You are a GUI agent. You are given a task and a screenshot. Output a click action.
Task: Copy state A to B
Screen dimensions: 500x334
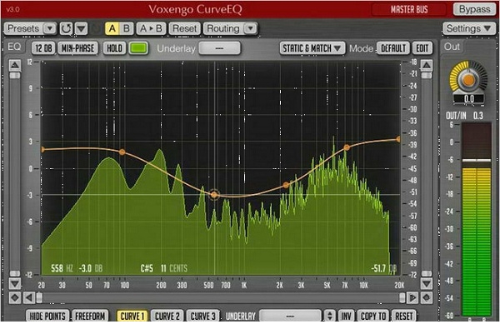[151, 28]
